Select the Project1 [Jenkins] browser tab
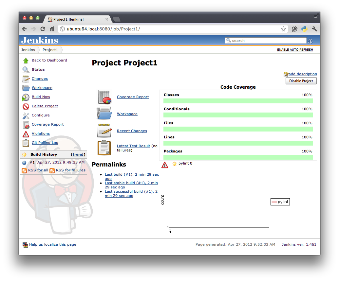The image size is (339, 281). tap(77, 19)
